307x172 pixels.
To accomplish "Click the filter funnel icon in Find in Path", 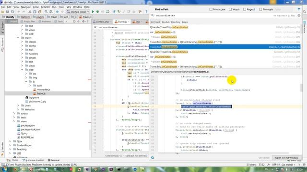I will coord(299,9).
